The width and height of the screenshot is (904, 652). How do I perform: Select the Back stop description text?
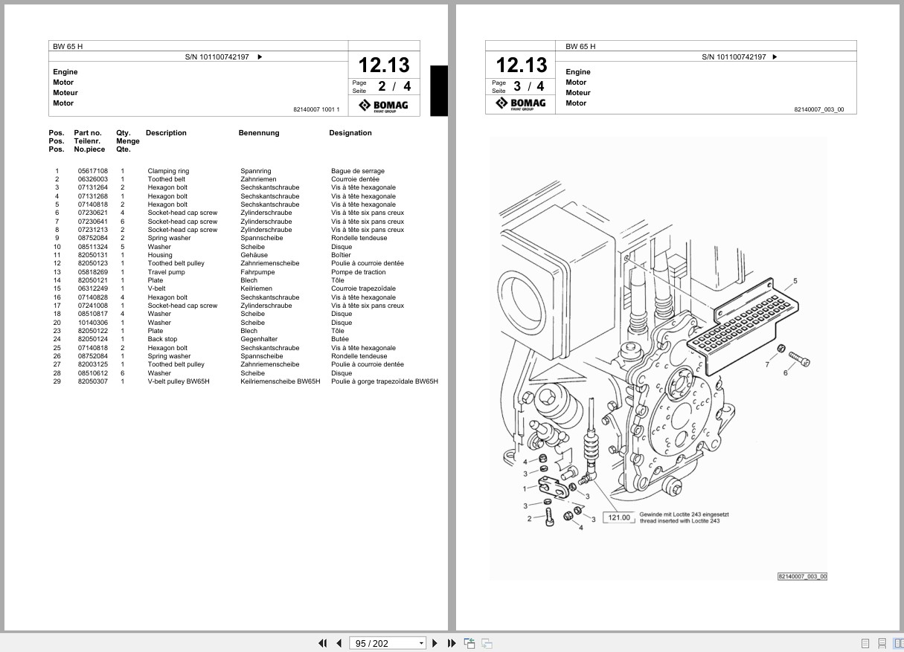tap(162, 339)
